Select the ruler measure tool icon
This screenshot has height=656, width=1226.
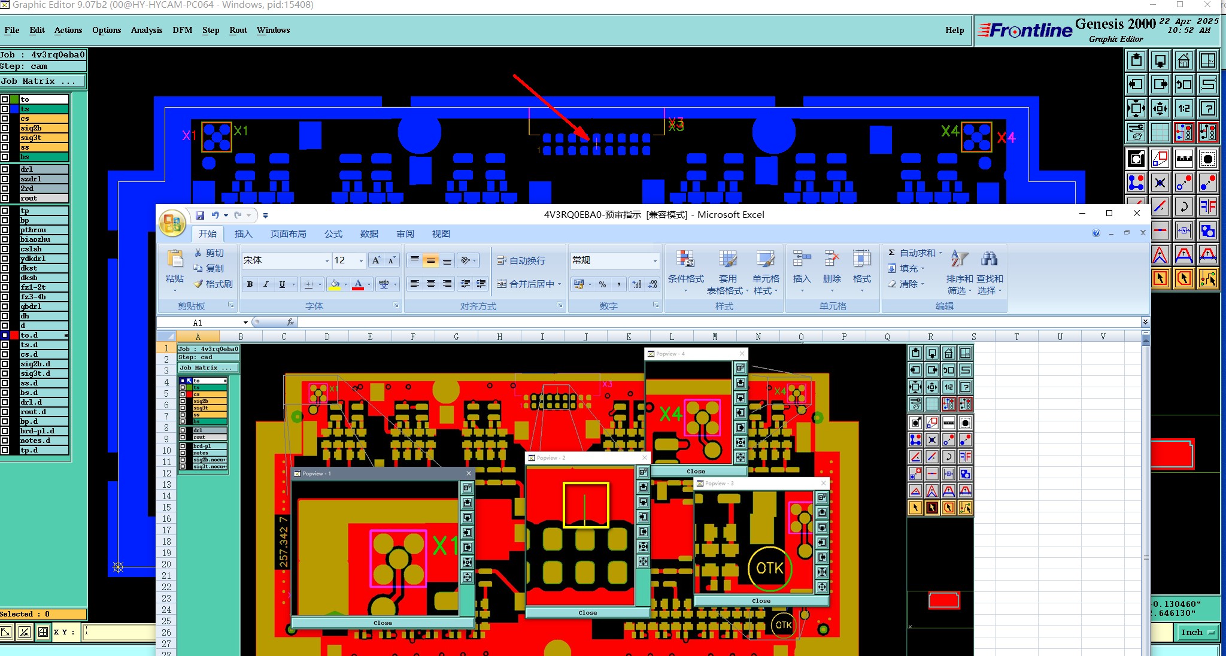coord(1183,159)
